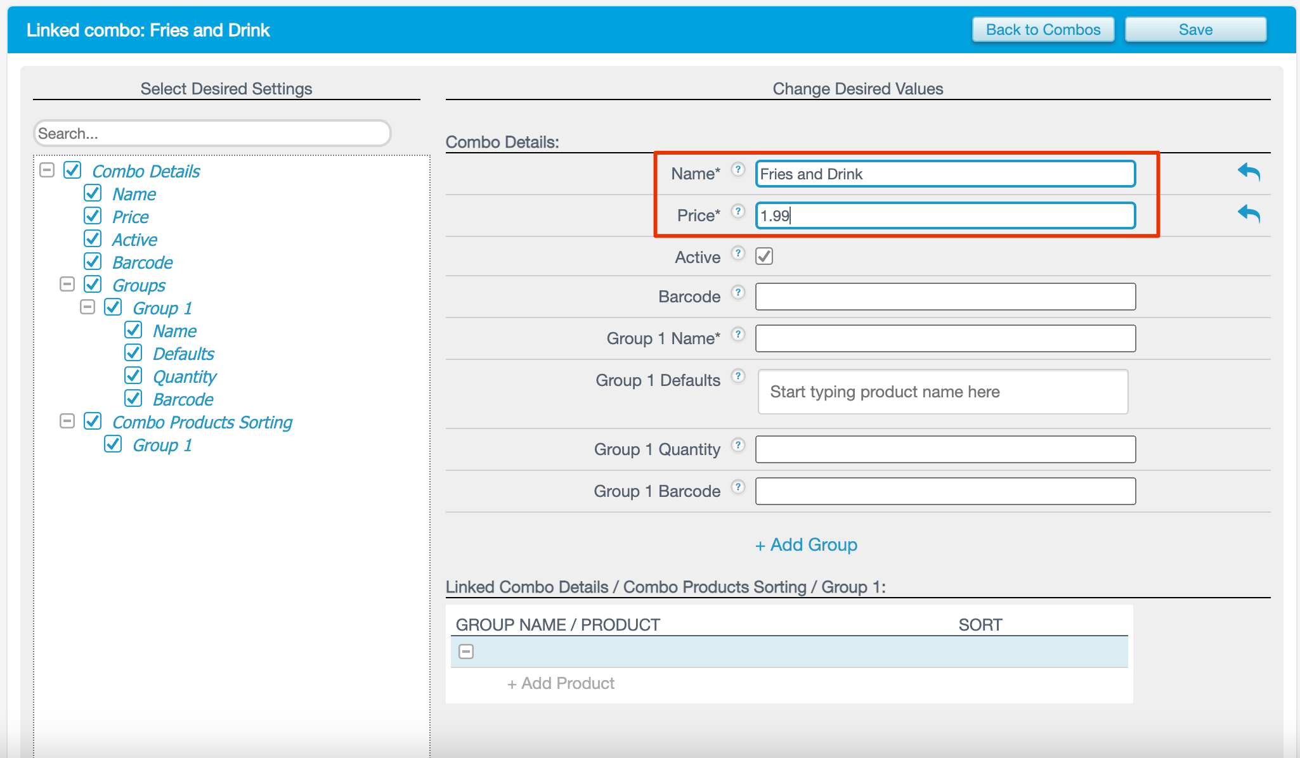The image size is (1300, 758).
Task: Select the Quantity item in settings tree
Action: [185, 377]
